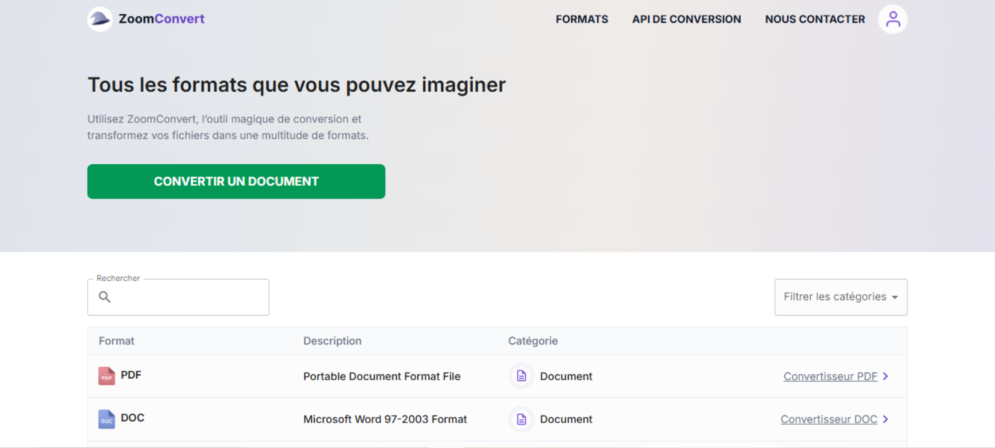Click the ZoomConvert hat logo icon
Viewport: 995px width, 448px height.
tap(100, 19)
